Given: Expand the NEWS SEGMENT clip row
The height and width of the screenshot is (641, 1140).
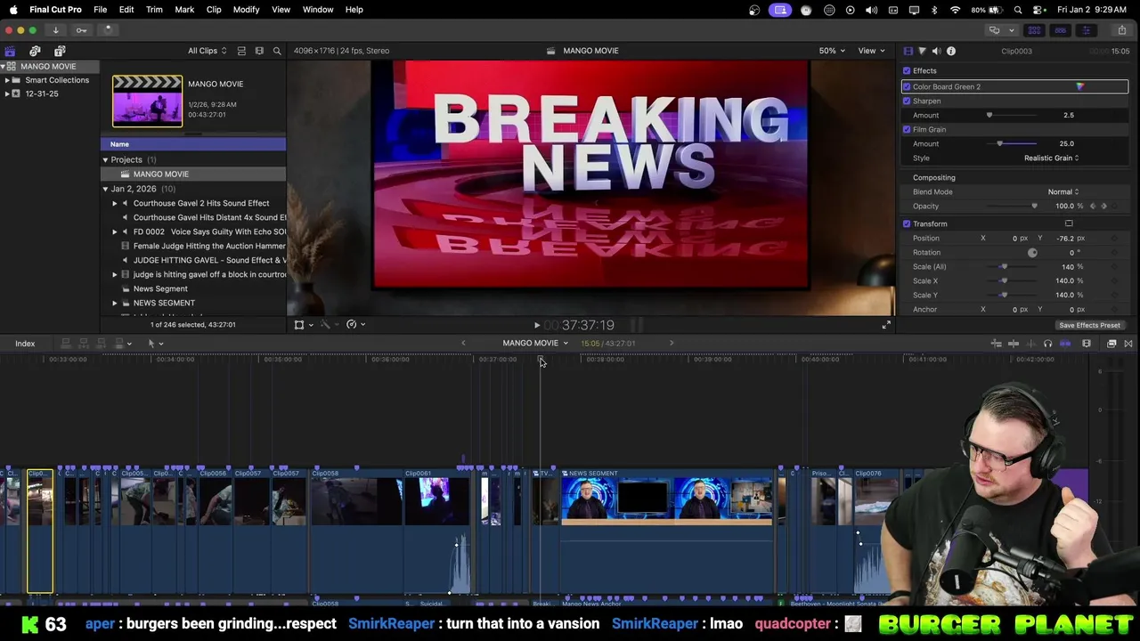Looking at the screenshot, I should point(114,304).
